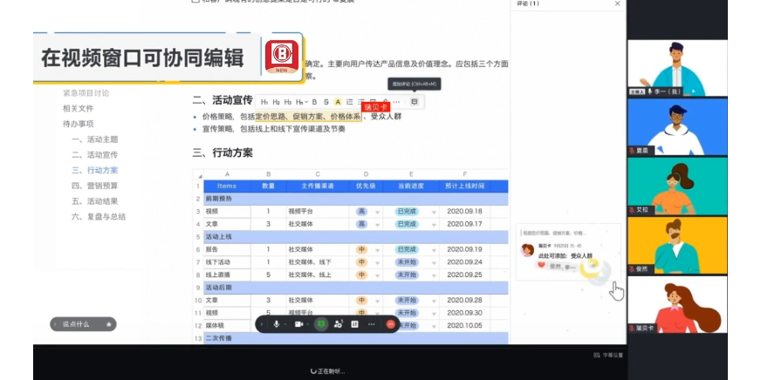Screen dimensions: 761x380
Task: Click the 字幕设置 link at bottom right
Action: [x=613, y=356]
